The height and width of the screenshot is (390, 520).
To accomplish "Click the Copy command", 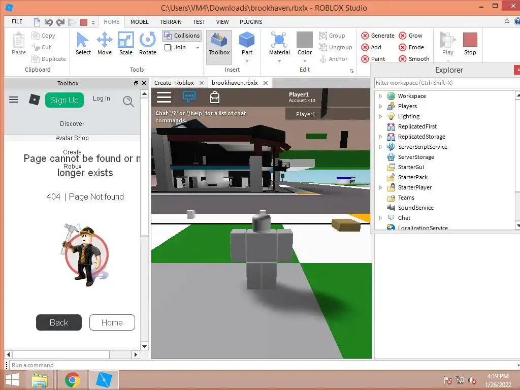I will (x=44, y=36).
